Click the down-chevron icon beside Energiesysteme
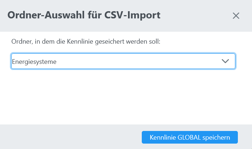 [225, 61]
